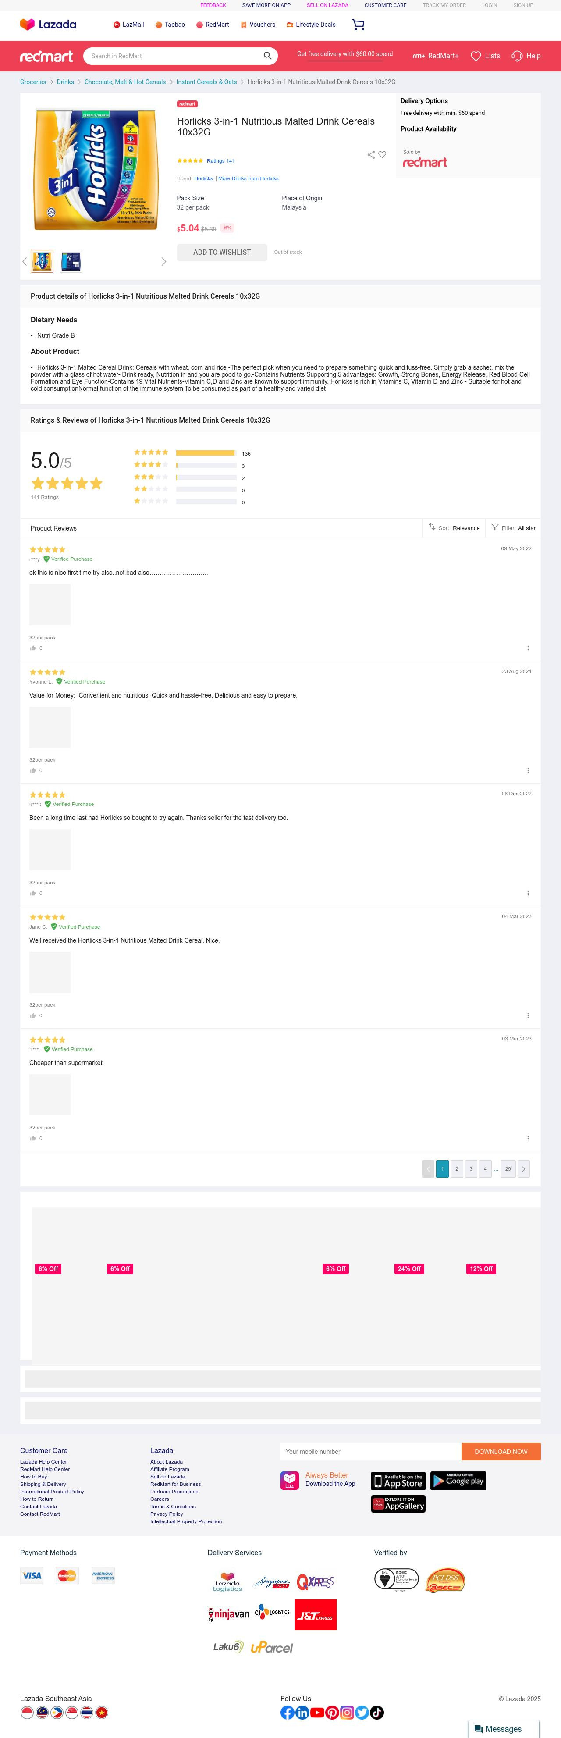561x1738 pixels.
Task: Open Help headset icon
Action: pos(517,56)
